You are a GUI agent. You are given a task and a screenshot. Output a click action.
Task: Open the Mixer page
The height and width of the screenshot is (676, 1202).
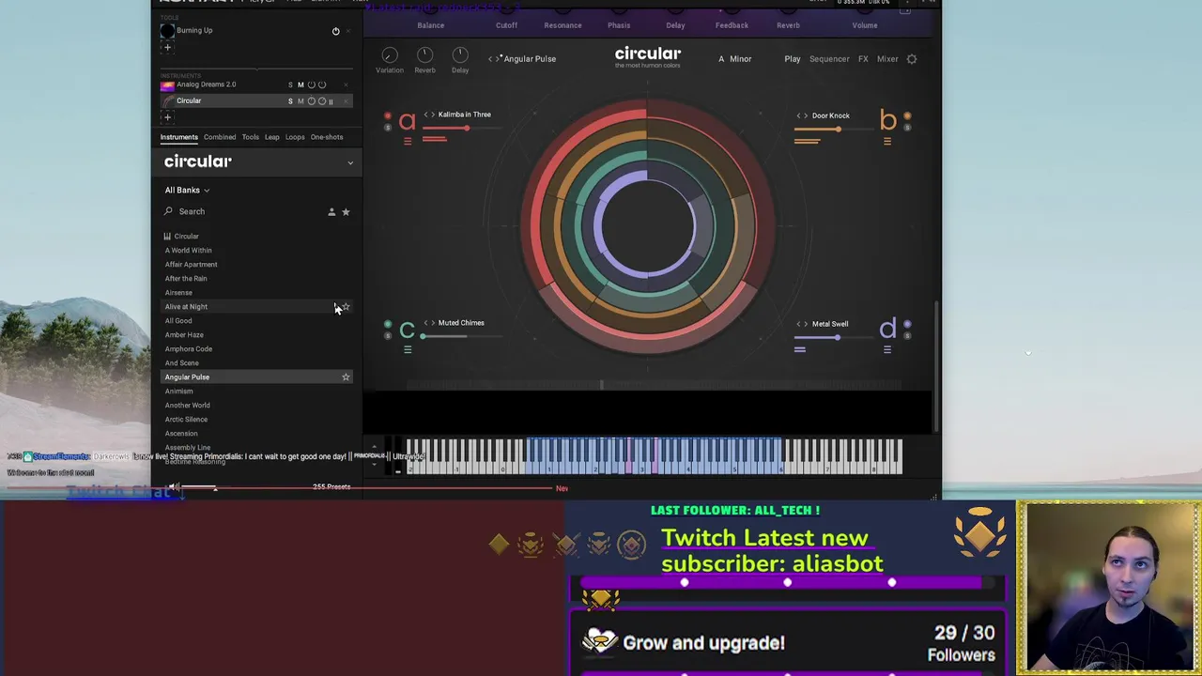click(x=887, y=59)
